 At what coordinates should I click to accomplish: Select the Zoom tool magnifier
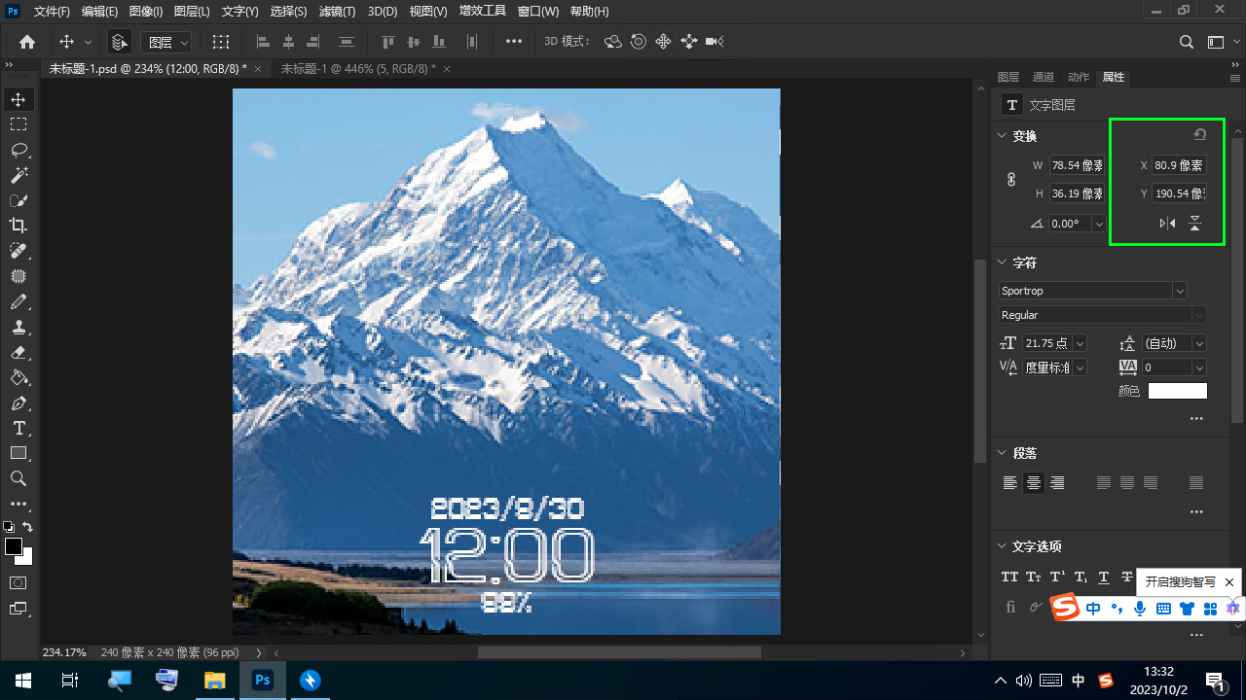coord(18,478)
